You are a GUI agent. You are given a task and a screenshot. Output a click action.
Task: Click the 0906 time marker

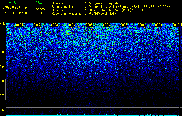tap(106, 25)
